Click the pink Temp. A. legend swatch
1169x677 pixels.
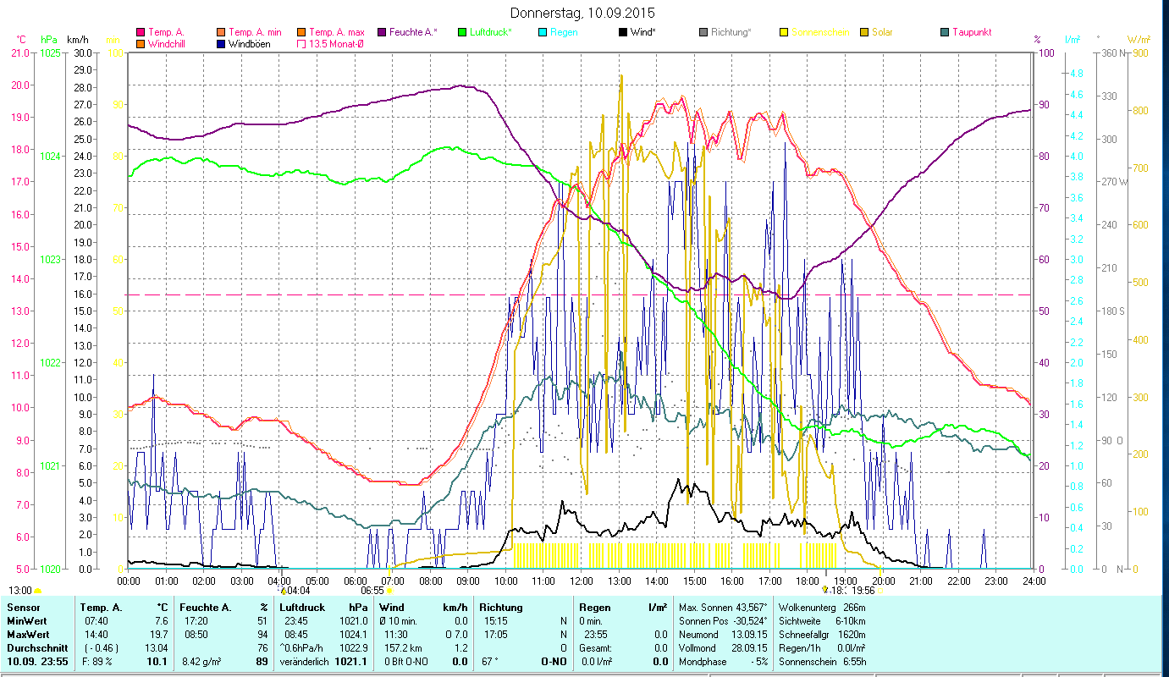tap(141, 32)
